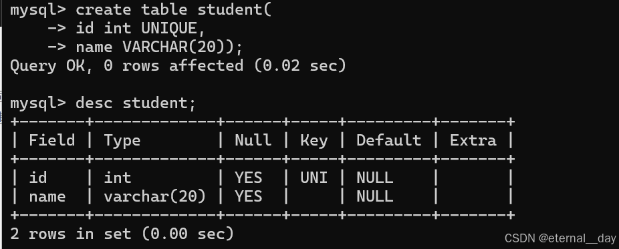Click the 'id' field cell

point(38,178)
